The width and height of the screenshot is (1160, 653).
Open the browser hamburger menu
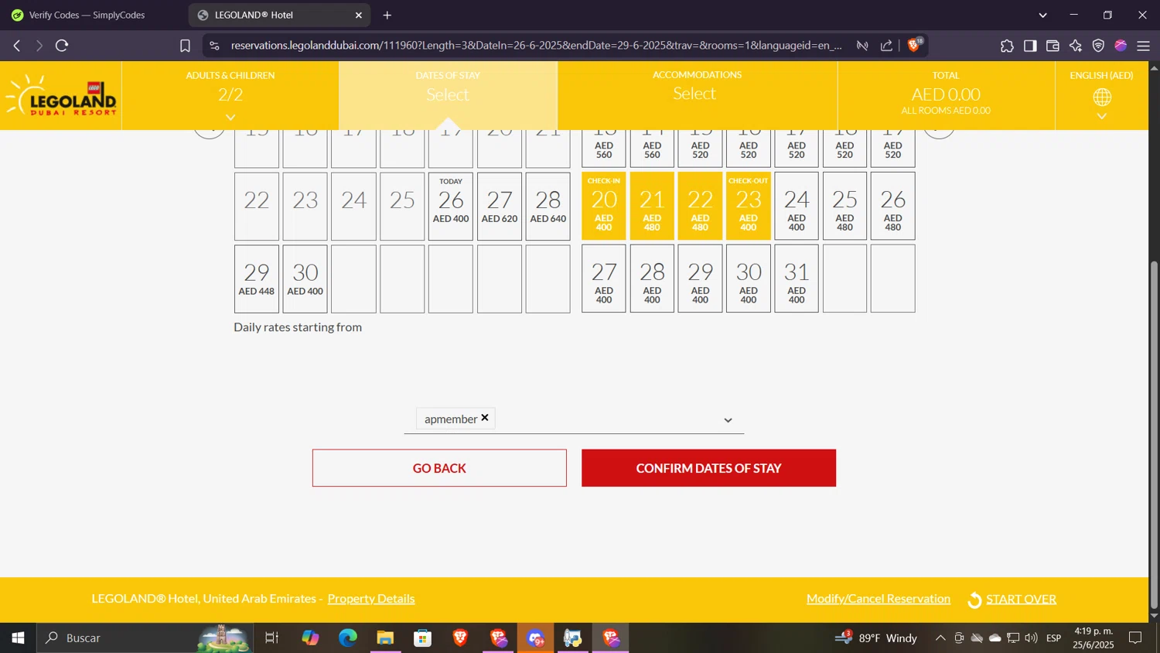point(1144,46)
